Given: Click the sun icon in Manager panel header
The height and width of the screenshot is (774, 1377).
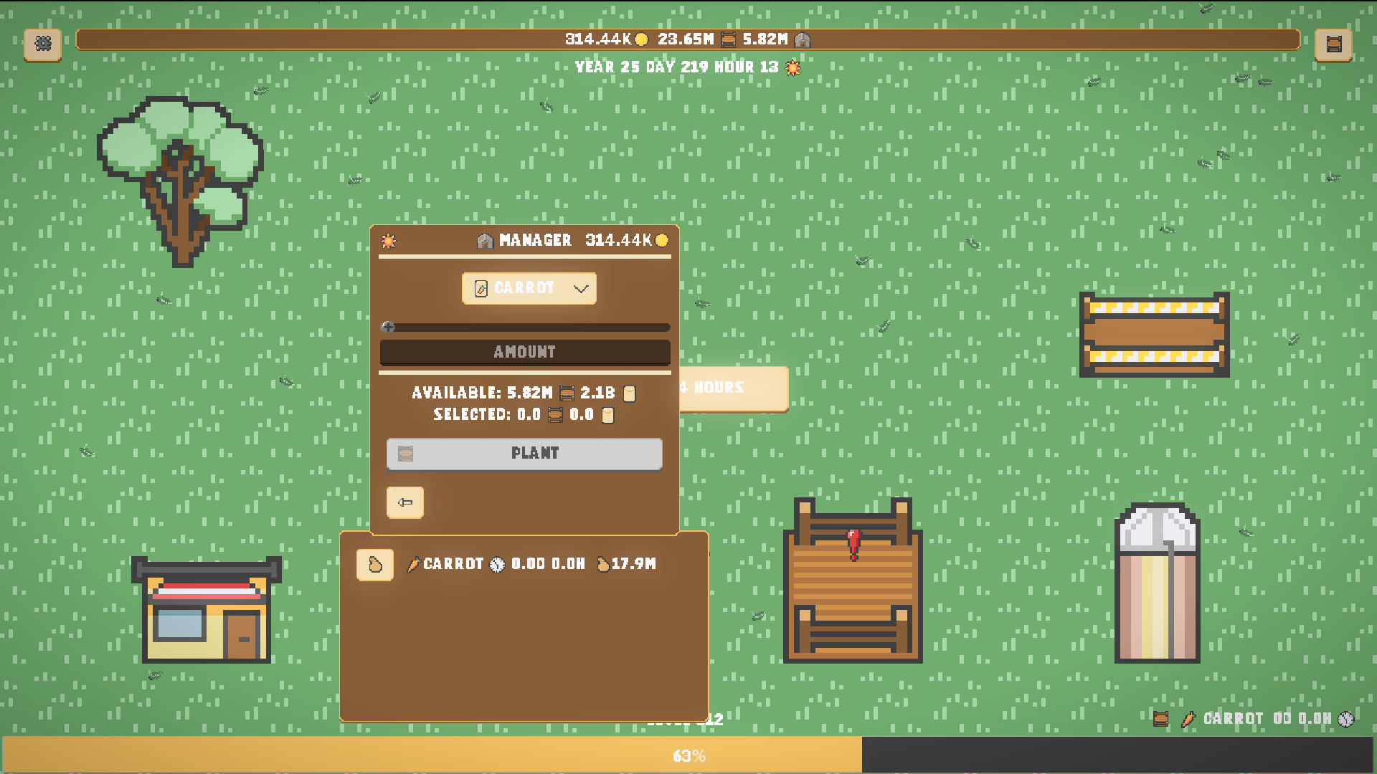Looking at the screenshot, I should [388, 241].
